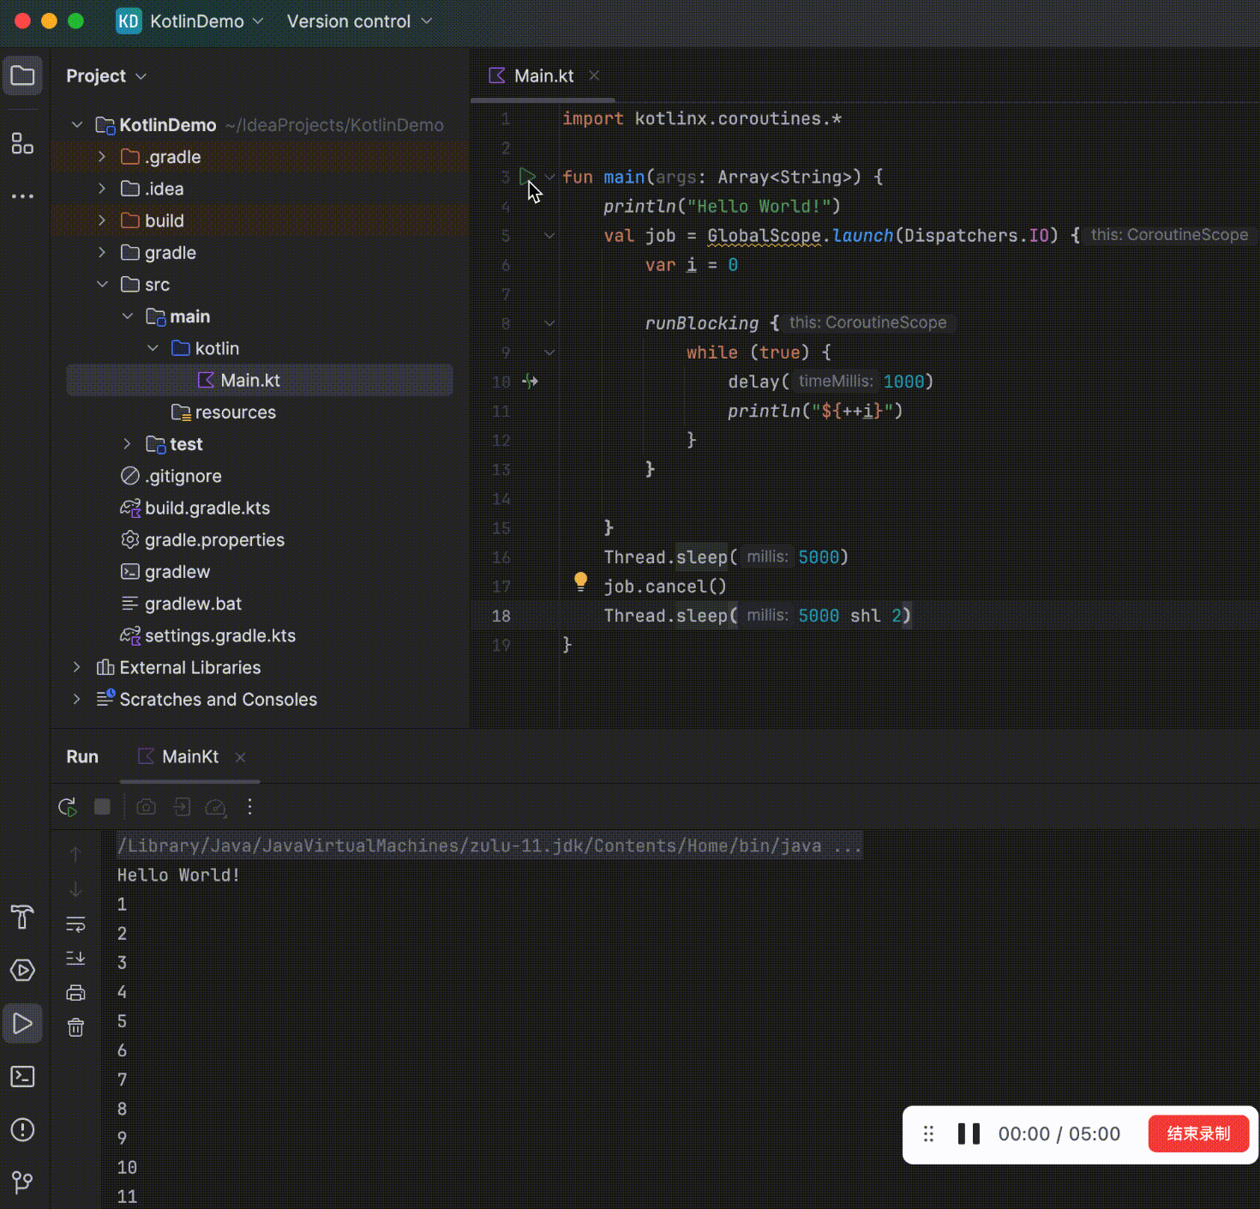The height and width of the screenshot is (1209, 1260).
Task: Open the Project view selector dropdown
Action: (106, 76)
